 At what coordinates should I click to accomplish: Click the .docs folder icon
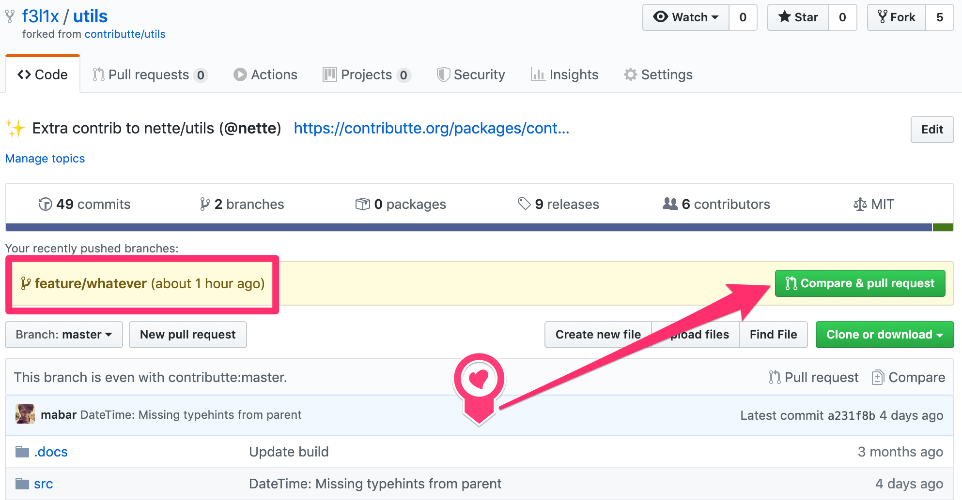22,452
